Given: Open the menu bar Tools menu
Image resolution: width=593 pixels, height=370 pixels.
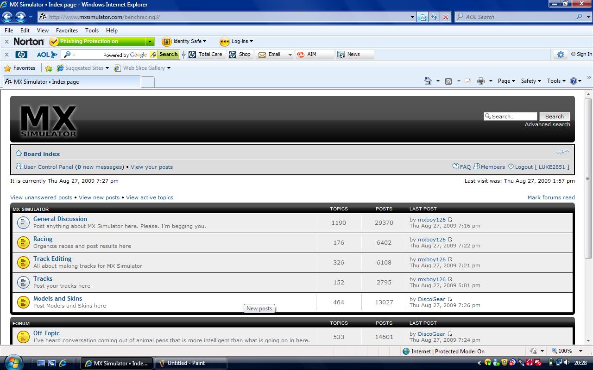Looking at the screenshot, I should click(x=92, y=30).
